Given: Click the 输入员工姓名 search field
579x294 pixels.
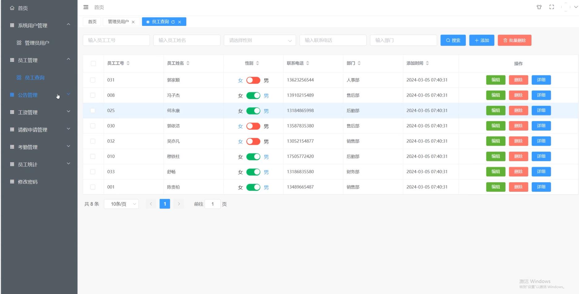Looking at the screenshot, I should tap(187, 40).
